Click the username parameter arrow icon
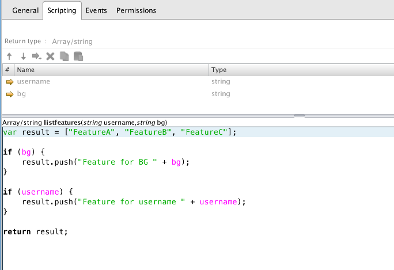394x270 pixels. coord(9,82)
